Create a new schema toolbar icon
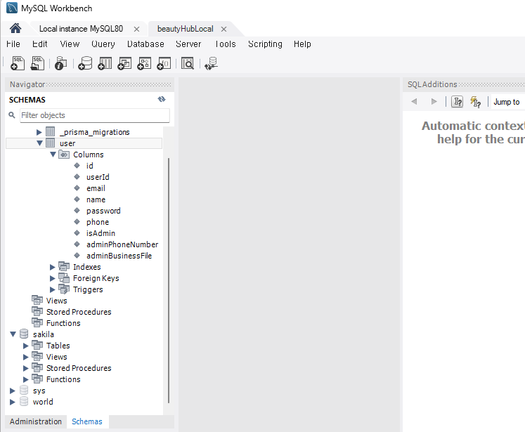This screenshot has width=525, height=432. coord(85,63)
